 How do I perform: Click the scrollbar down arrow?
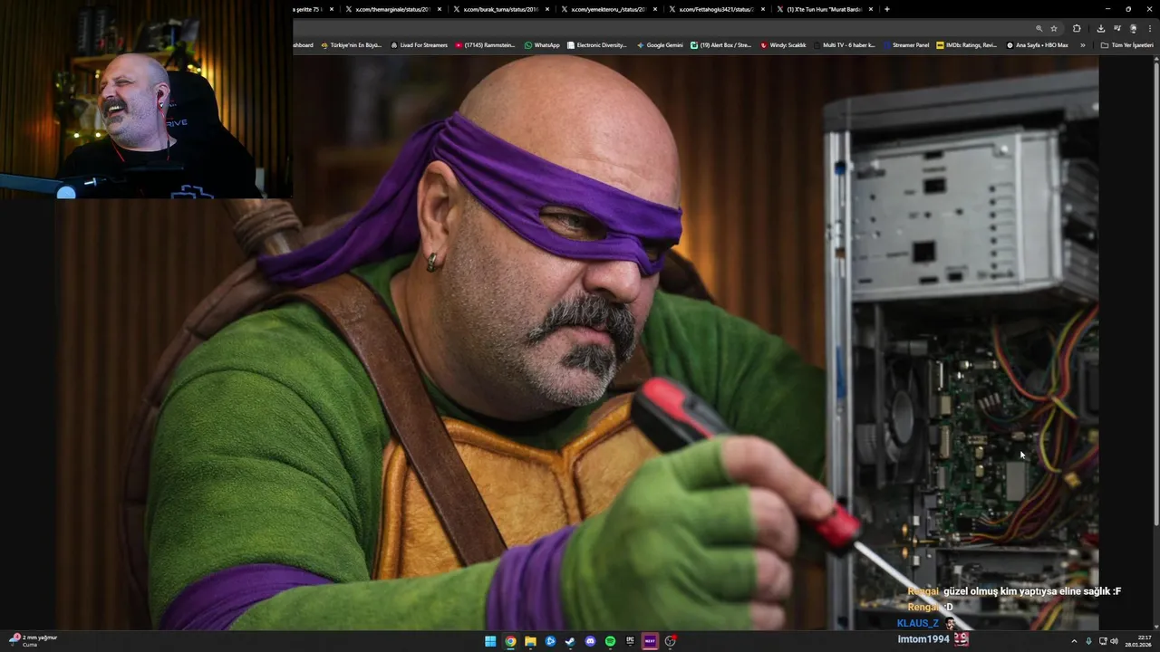1156,626
